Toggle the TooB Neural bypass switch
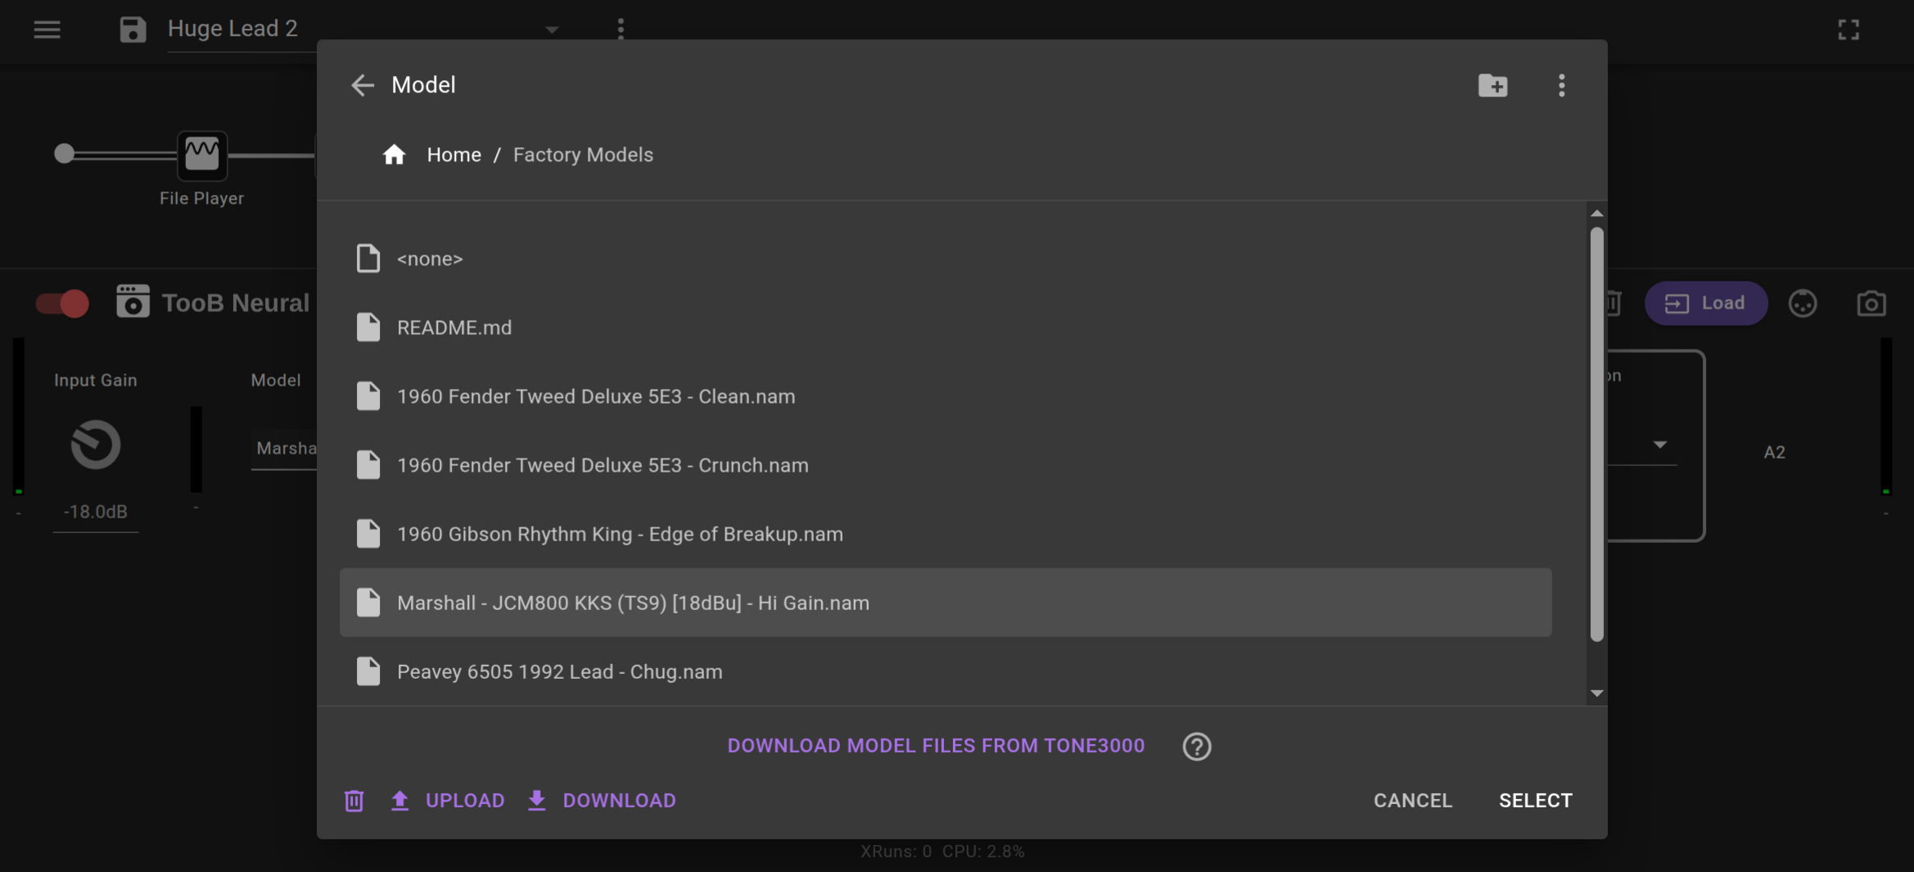This screenshot has height=872, width=1914. [x=63, y=304]
